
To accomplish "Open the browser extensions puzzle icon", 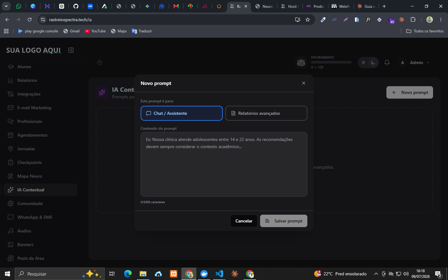I will (x=413, y=20).
